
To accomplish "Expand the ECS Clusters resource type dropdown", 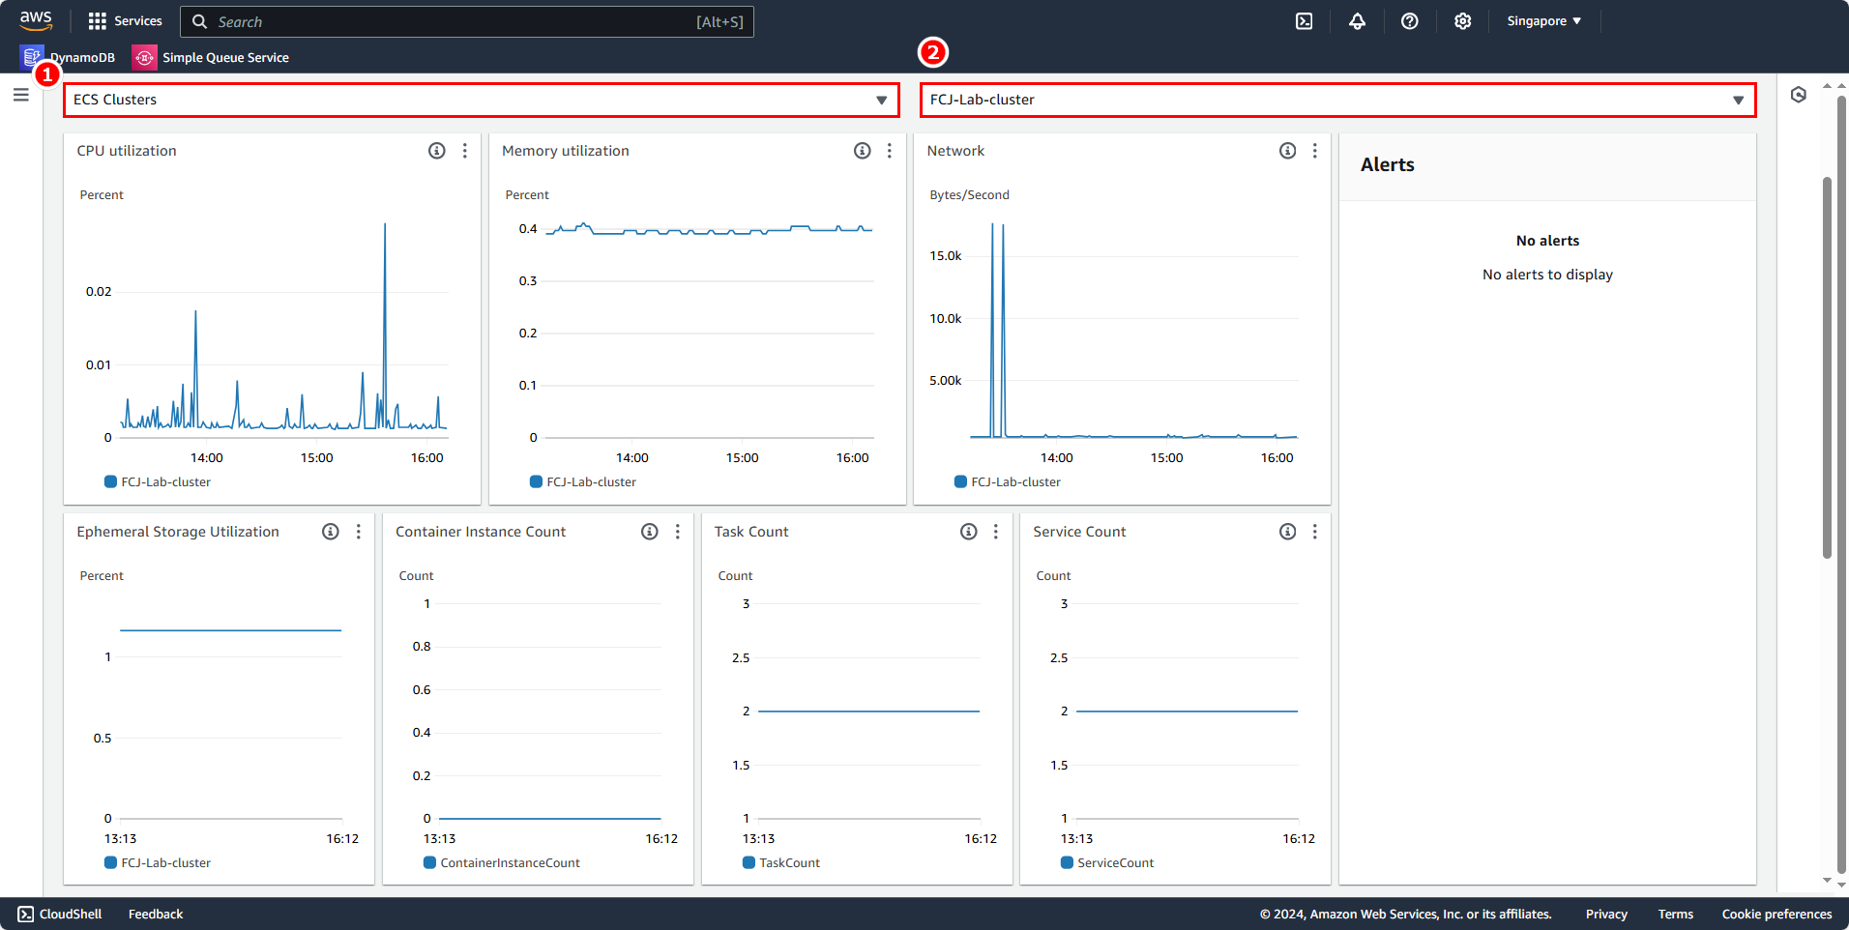I will [482, 100].
